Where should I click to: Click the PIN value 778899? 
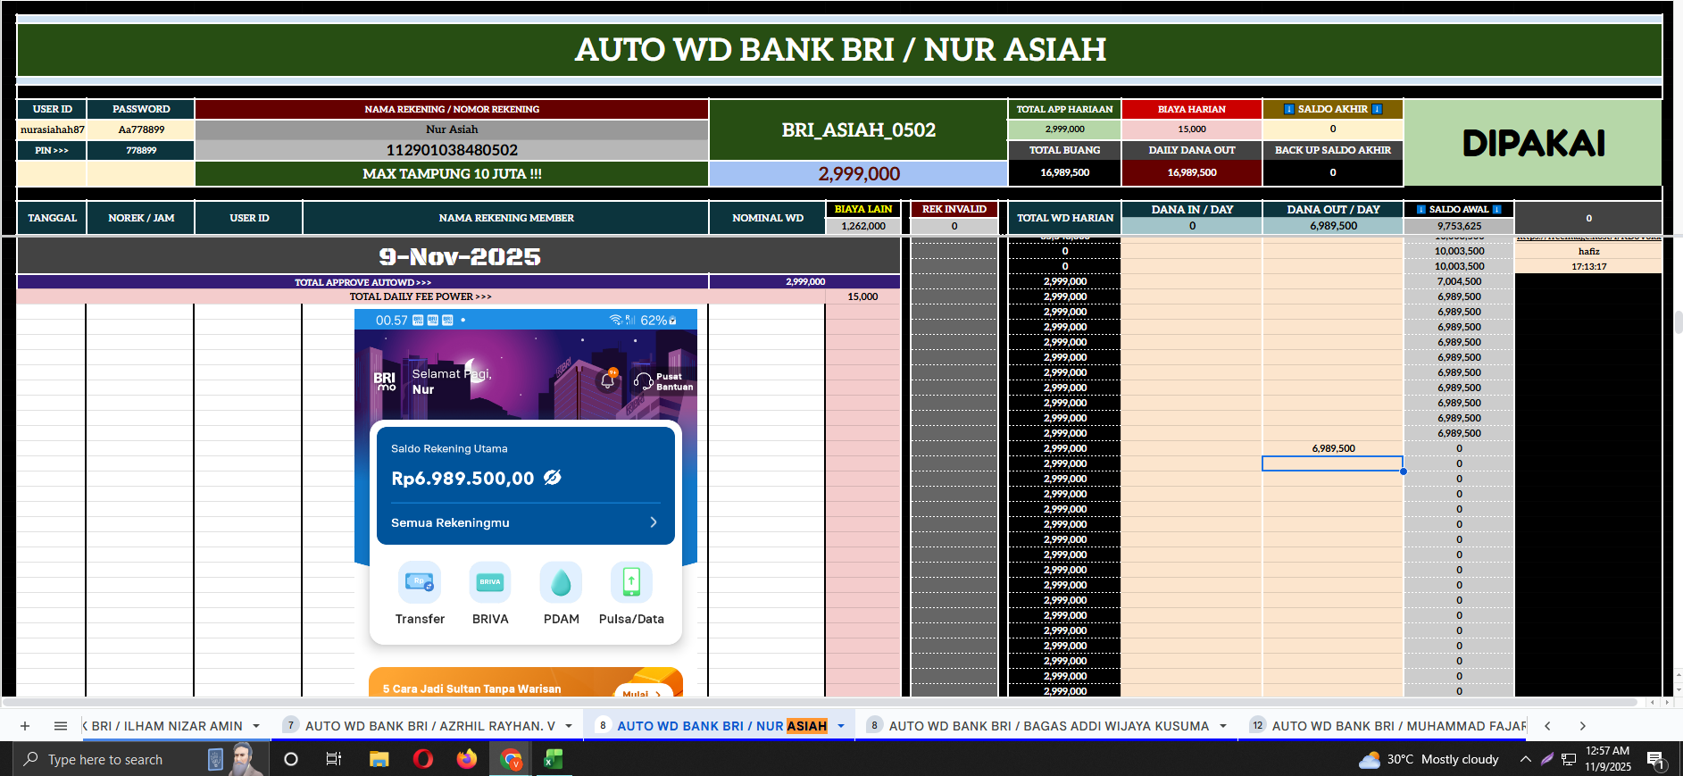click(x=141, y=150)
